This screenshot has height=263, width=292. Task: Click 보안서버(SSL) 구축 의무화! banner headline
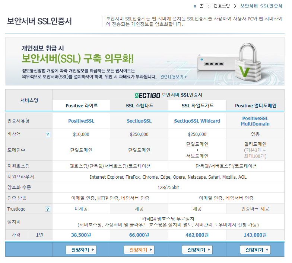pyautogui.click(x=77, y=59)
